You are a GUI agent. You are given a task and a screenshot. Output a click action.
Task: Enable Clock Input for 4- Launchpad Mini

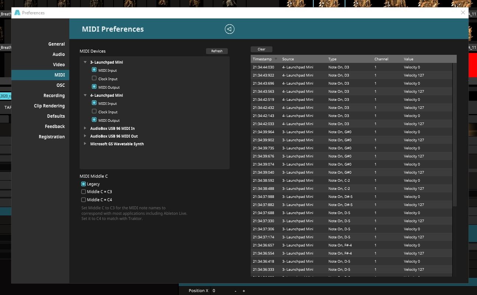point(94,111)
